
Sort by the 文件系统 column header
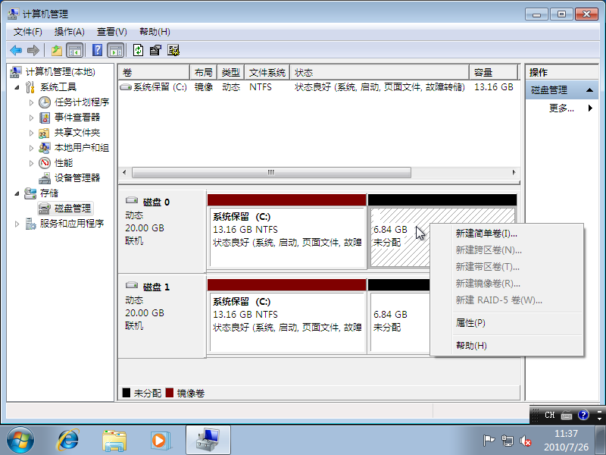267,72
